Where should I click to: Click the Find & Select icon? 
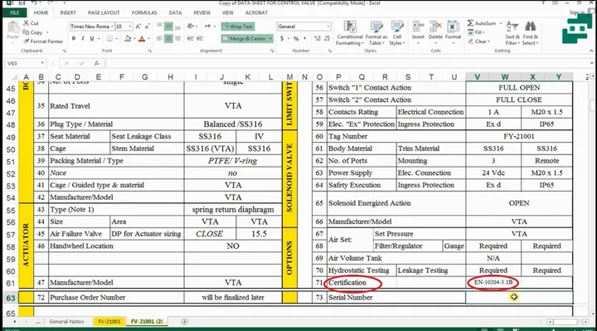pyautogui.click(x=530, y=33)
